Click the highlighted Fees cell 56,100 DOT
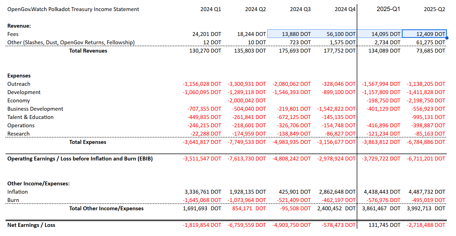This screenshot has width=456, height=236. pos(341,34)
